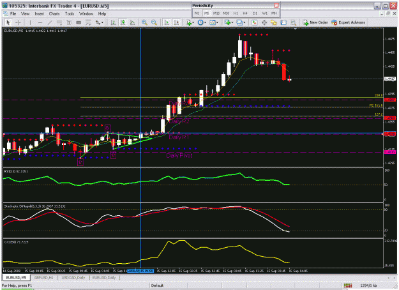
Task: Expand the profiles dropdown arrow
Action: tap(245, 22)
